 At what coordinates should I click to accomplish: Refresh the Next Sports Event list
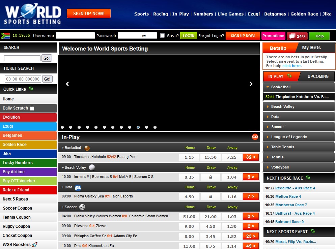[x=313, y=231]
